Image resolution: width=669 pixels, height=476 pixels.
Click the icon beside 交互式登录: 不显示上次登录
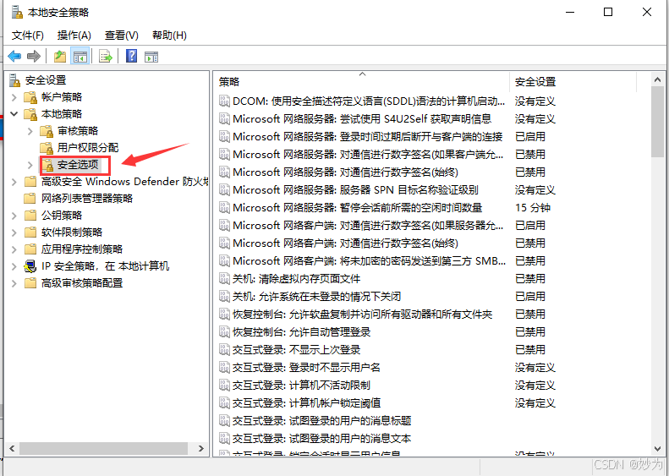[224, 350]
